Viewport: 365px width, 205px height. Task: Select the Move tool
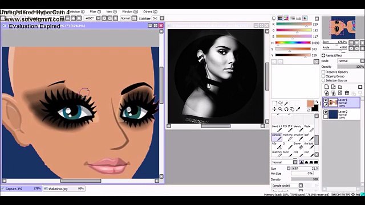point(275,109)
